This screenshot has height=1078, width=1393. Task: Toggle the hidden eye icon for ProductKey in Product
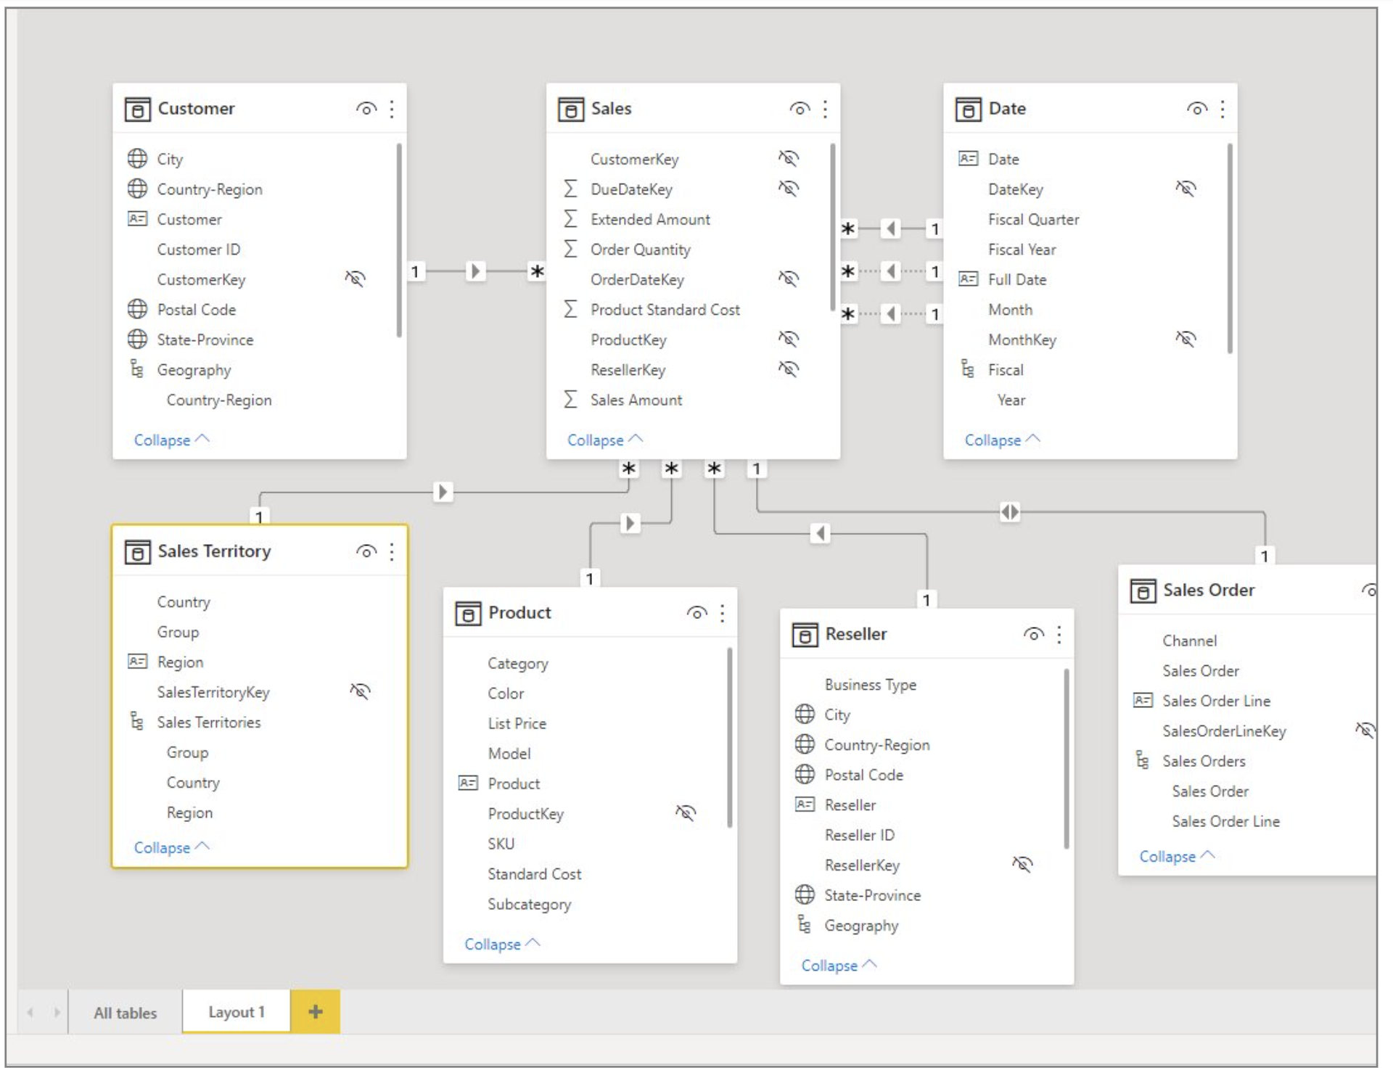click(x=686, y=813)
